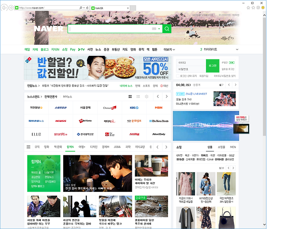Screen dimensions: 306x229
Task: Open the ZDNet Korea news logo
Action: [85, 121]
